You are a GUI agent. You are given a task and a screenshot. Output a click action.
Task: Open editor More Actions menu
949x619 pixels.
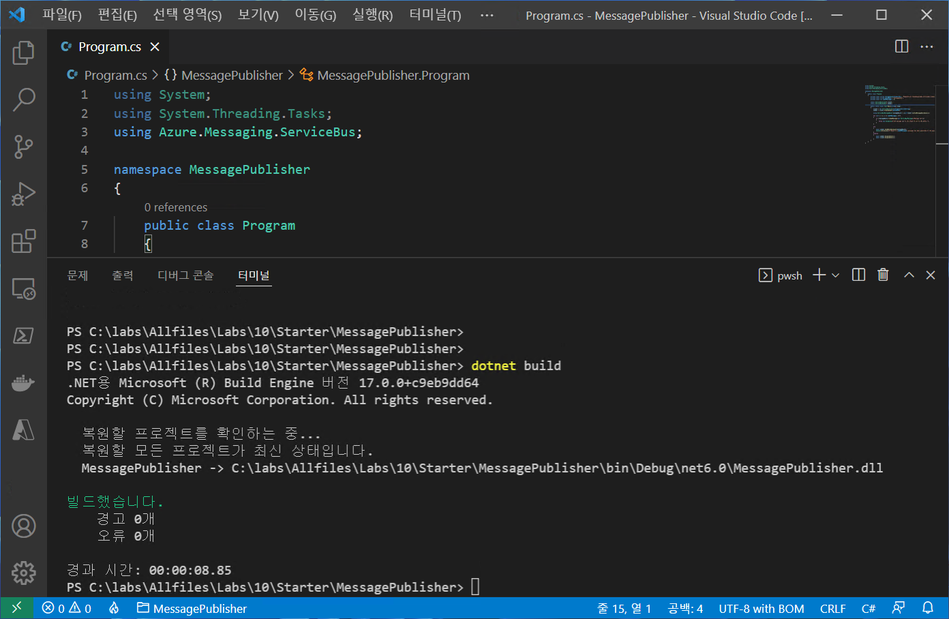coord(927,46)
